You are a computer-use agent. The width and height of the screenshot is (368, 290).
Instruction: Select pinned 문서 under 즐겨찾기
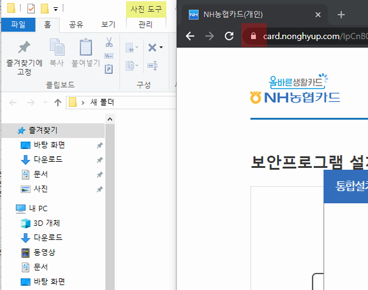click(41, 174)
